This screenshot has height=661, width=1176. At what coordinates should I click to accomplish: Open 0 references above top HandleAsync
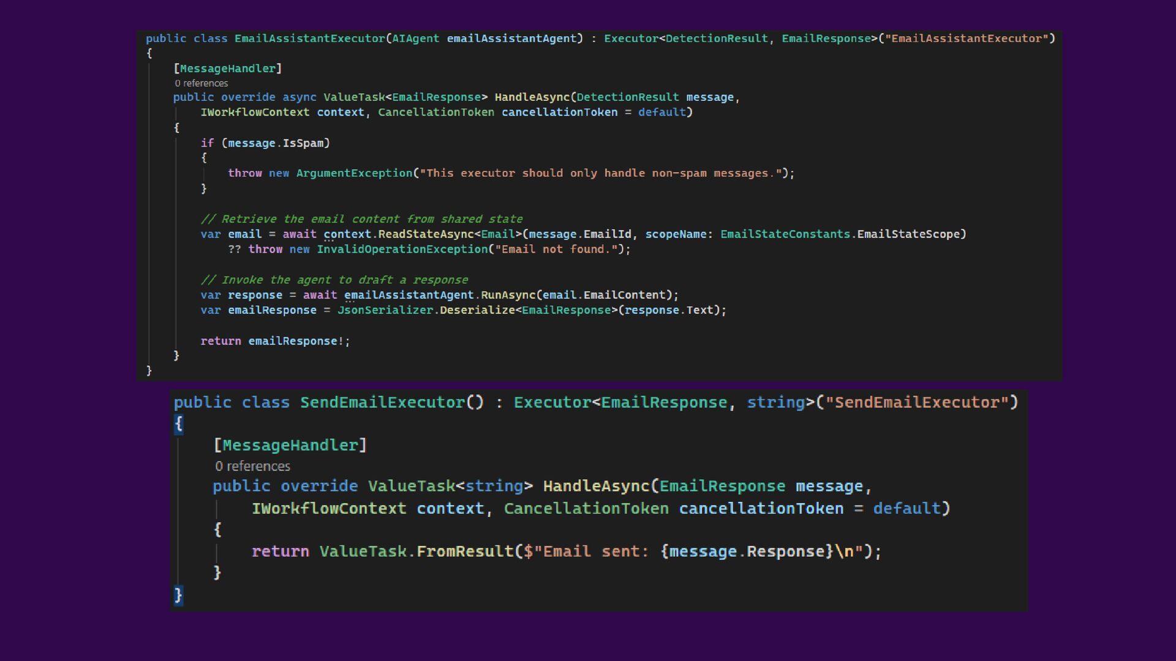tap(201, 83)
